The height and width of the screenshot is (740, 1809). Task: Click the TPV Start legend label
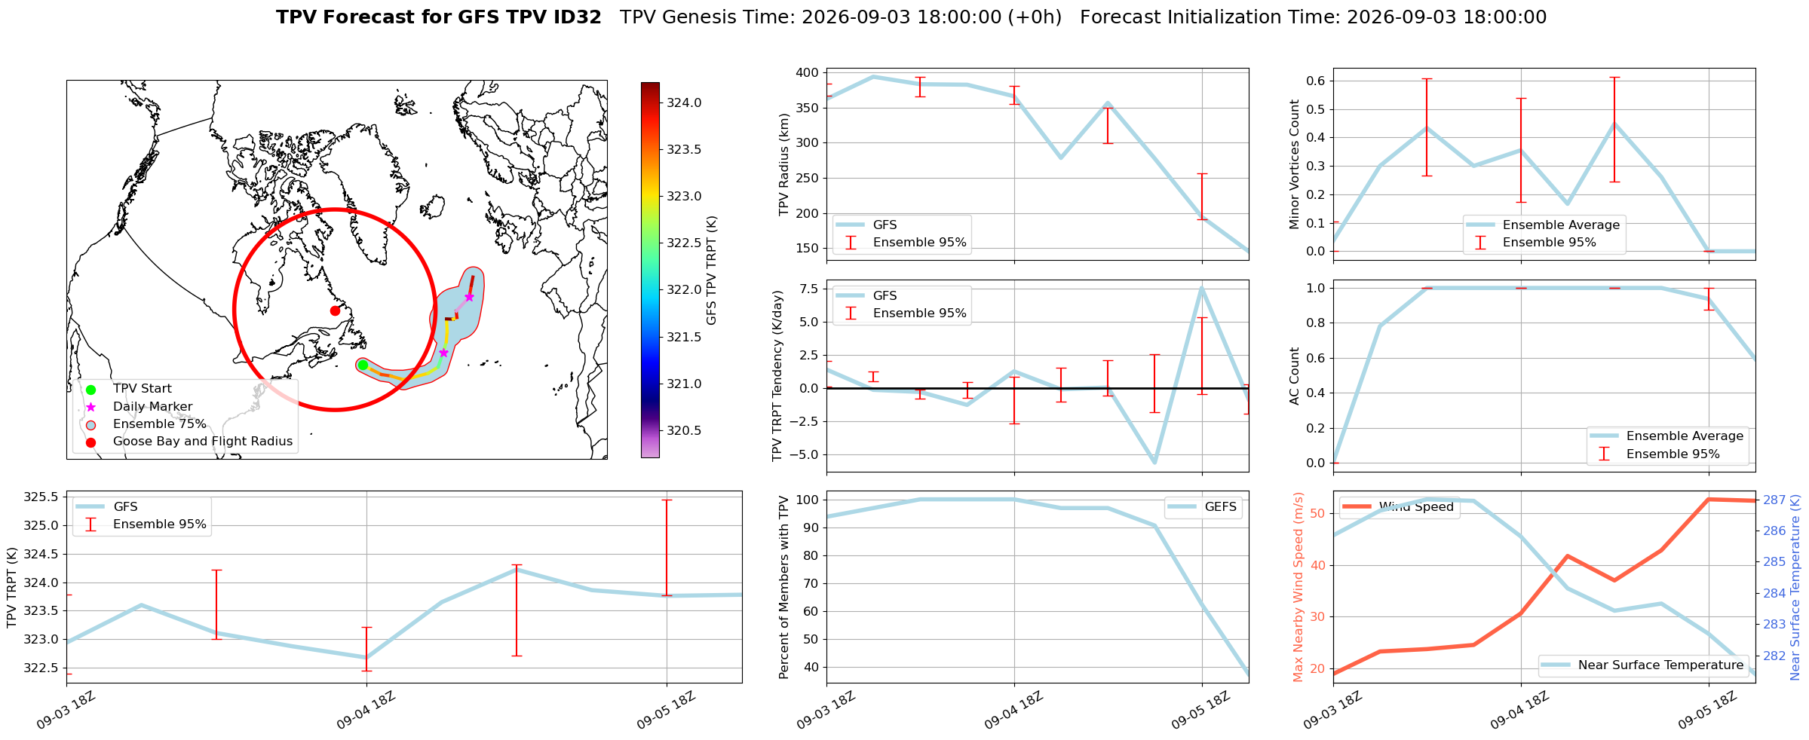point(143,389)
